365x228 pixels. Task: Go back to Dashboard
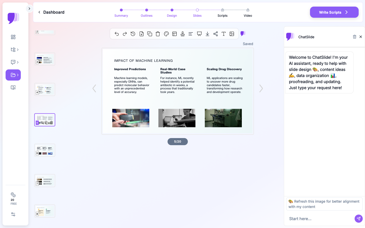51,12
